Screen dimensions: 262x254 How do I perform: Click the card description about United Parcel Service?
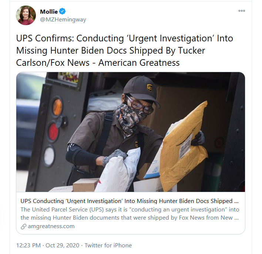pyautogui.click(x=130, y=214)
